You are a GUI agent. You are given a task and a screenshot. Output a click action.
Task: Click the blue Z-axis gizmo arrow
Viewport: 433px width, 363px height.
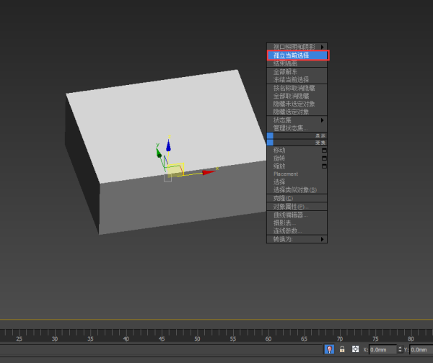(x=168, y=145)
